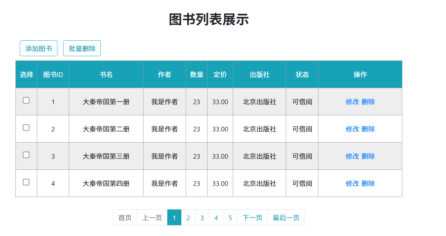Click the 数量 column header
Image resolution: width=446 pixels, height=236 pixels.
click(x=197, y=75)
